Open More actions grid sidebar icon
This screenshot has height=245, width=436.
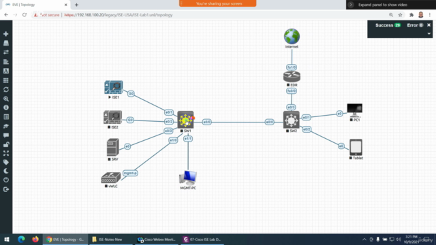pos(6,80)
